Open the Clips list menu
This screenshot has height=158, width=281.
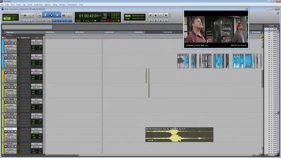278,26
